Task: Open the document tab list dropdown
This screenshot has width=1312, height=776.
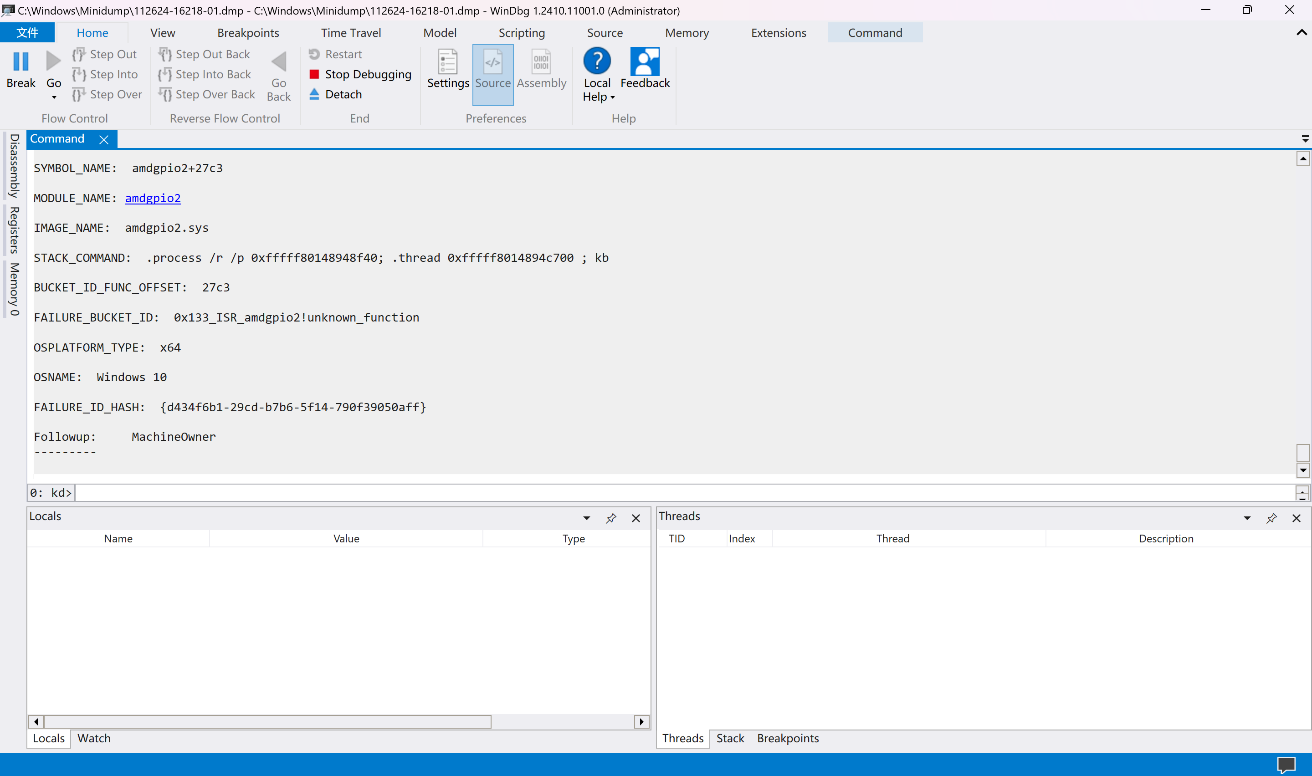Action: point(1305,139)
